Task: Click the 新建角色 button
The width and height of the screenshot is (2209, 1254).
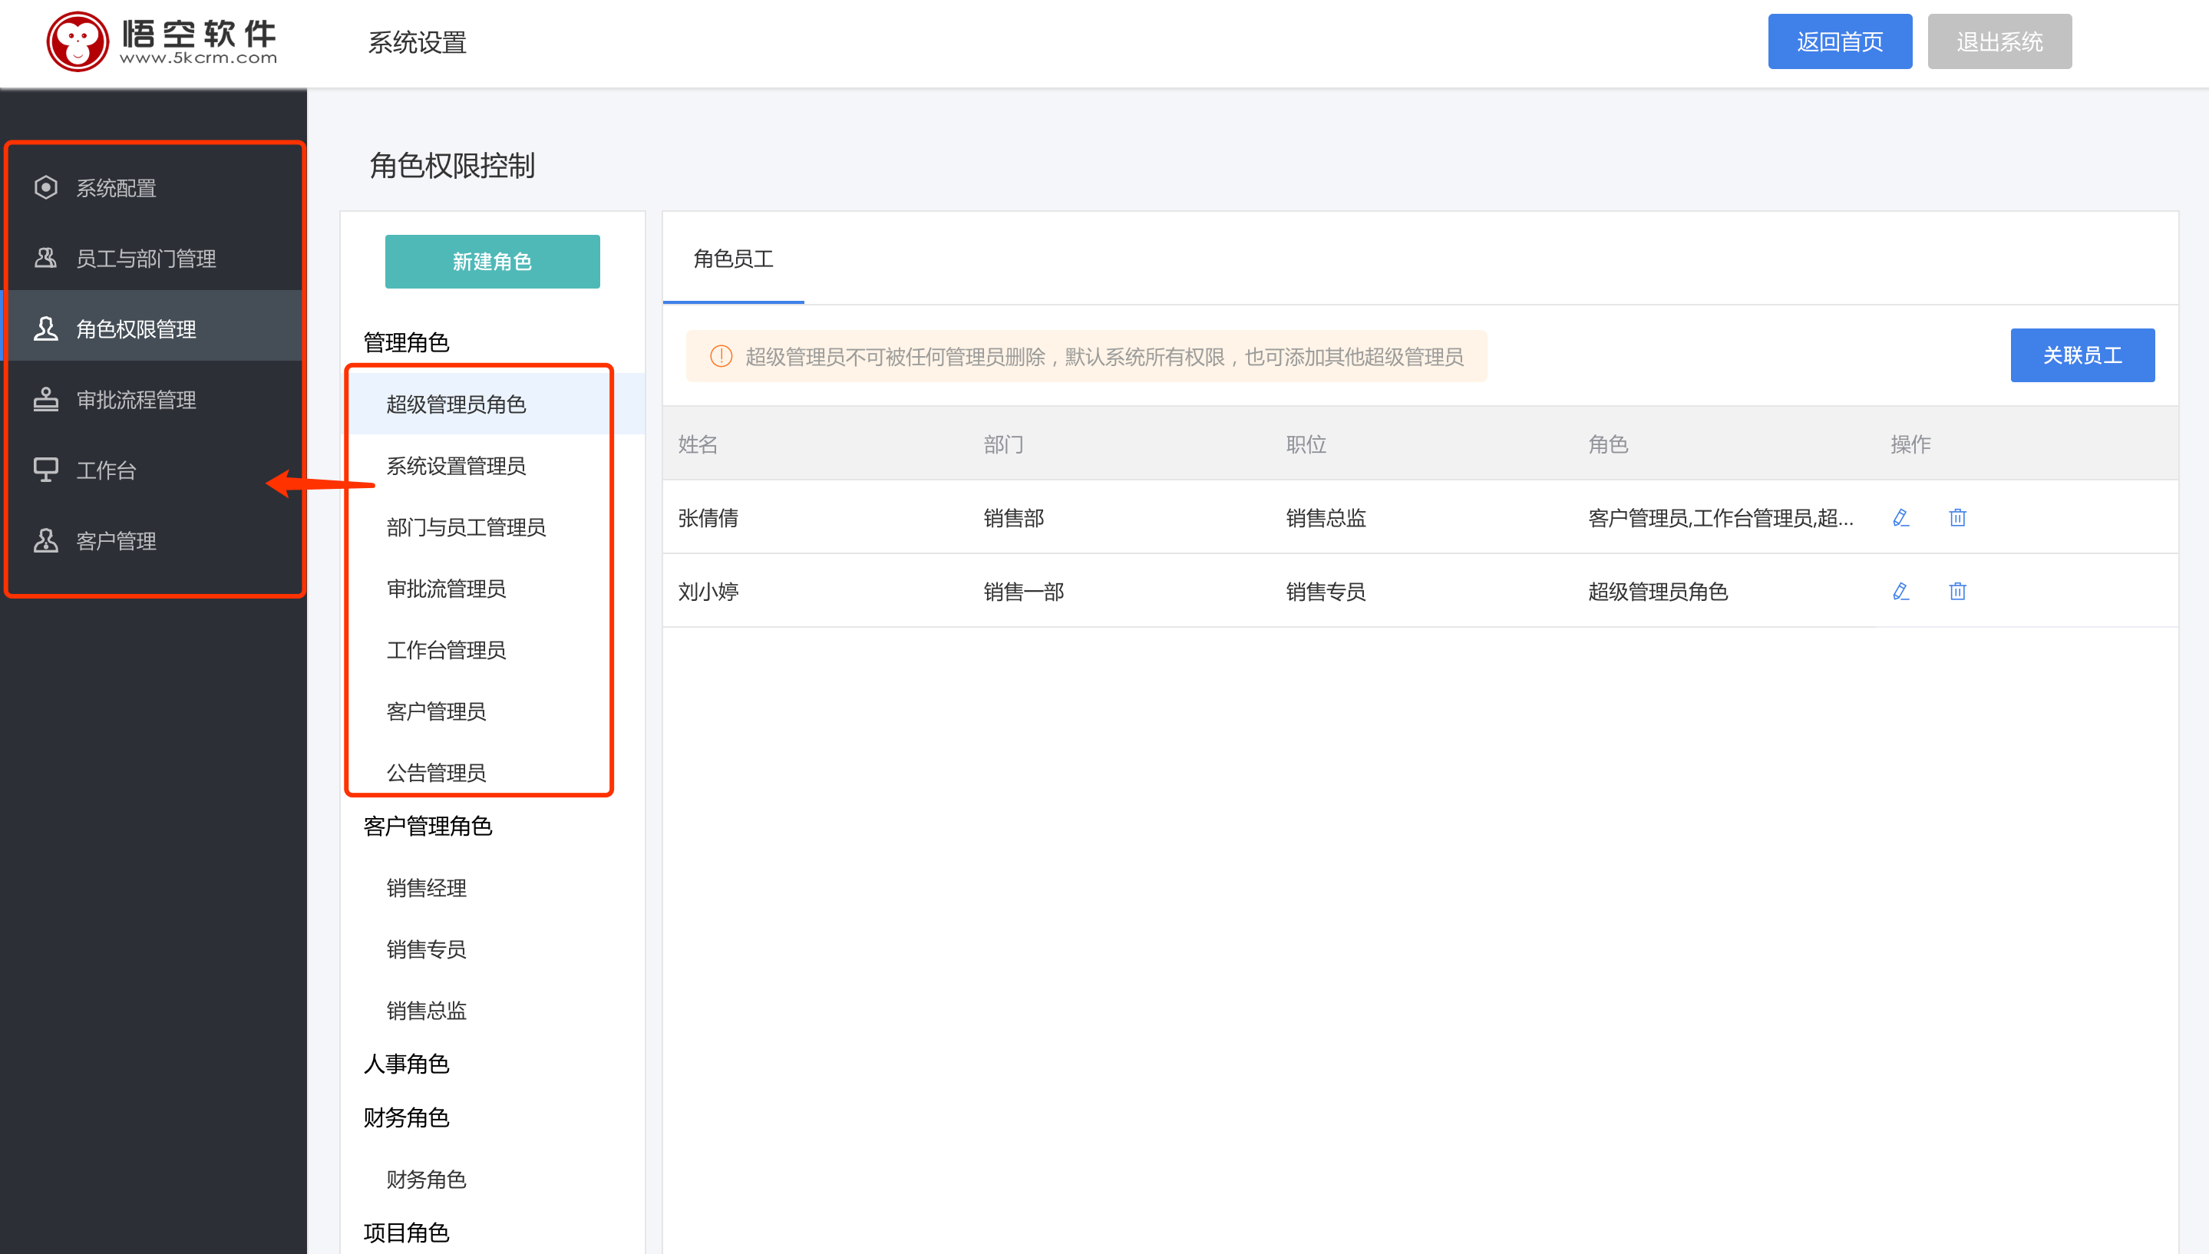Action: pyautogui.click(x=492, y=261)
